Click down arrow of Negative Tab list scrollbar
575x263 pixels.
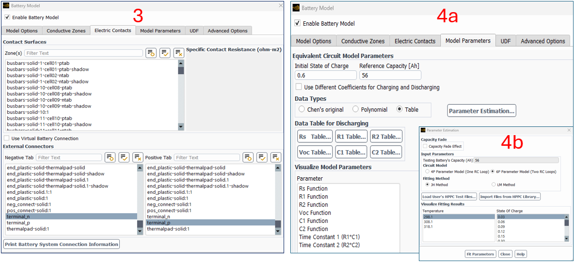[140, 231]
